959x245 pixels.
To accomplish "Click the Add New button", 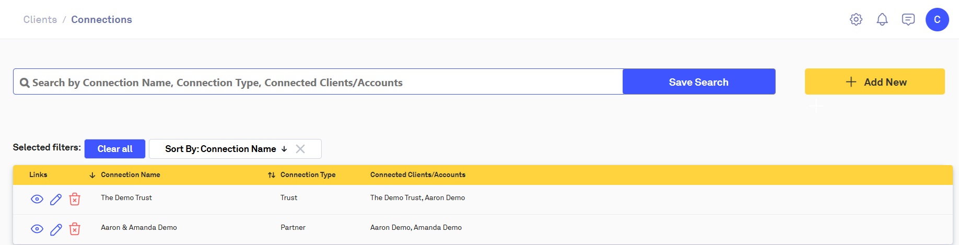I will click(874, 82).
